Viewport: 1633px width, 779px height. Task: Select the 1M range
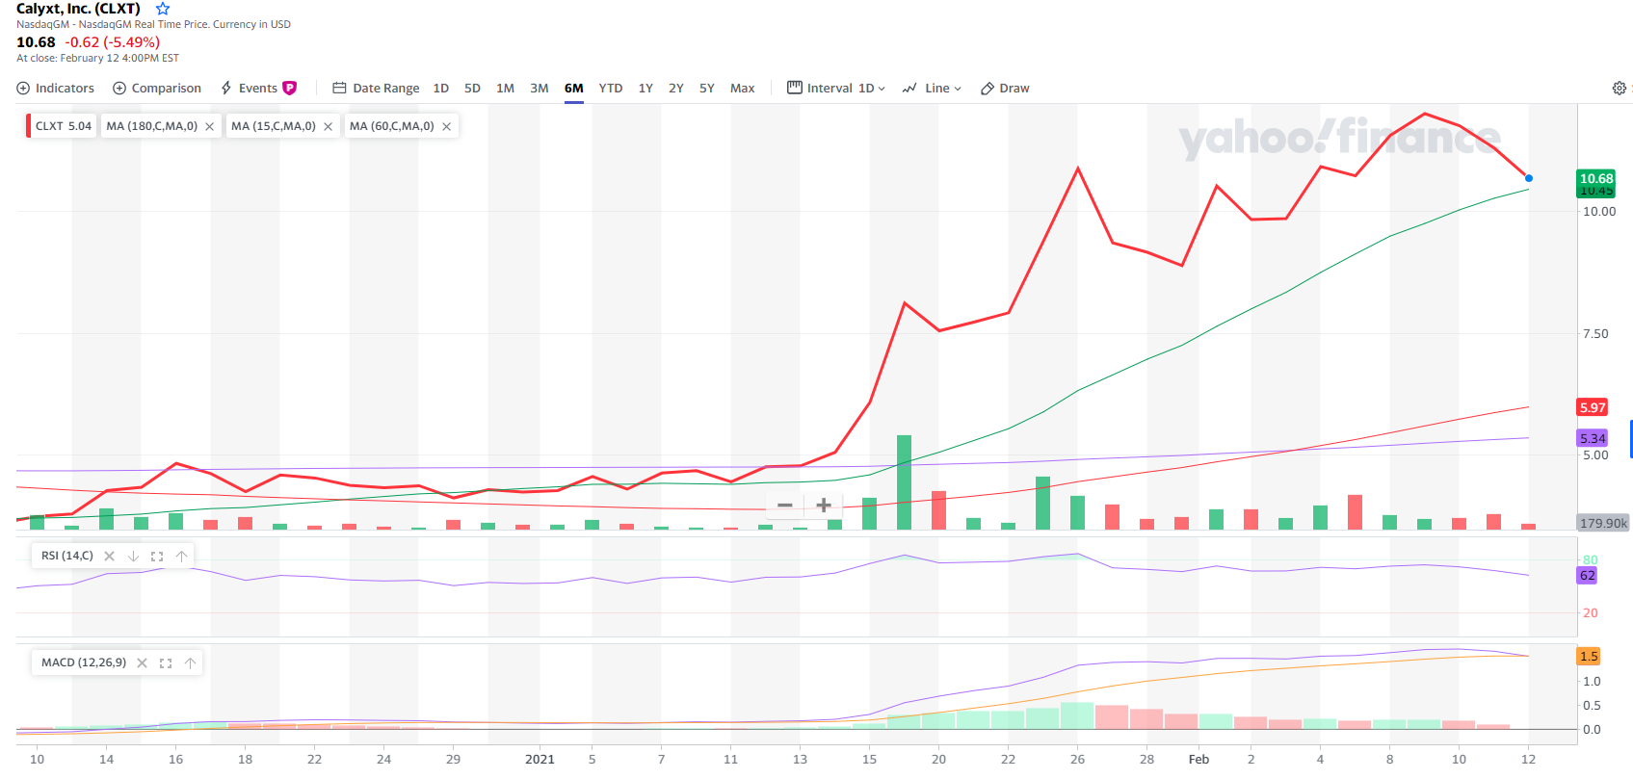click(505, 88)
